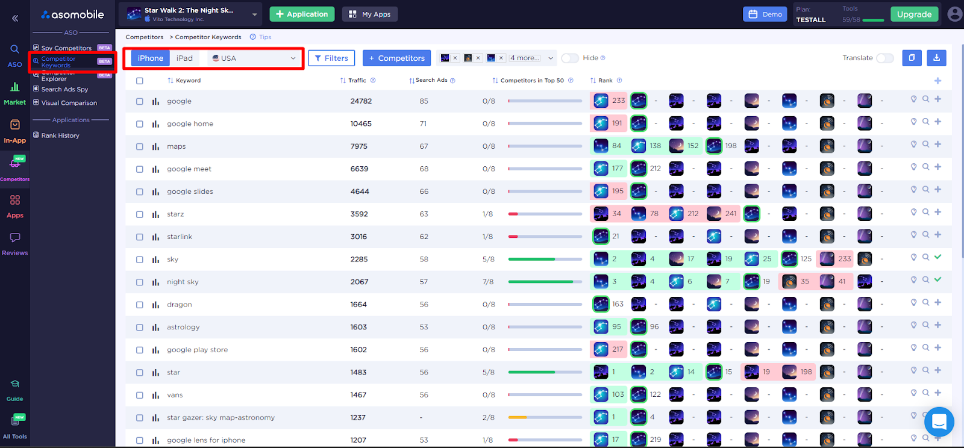Toggle the Hide switch
Screen dimensions: 964x448
[x=570, y=58]
